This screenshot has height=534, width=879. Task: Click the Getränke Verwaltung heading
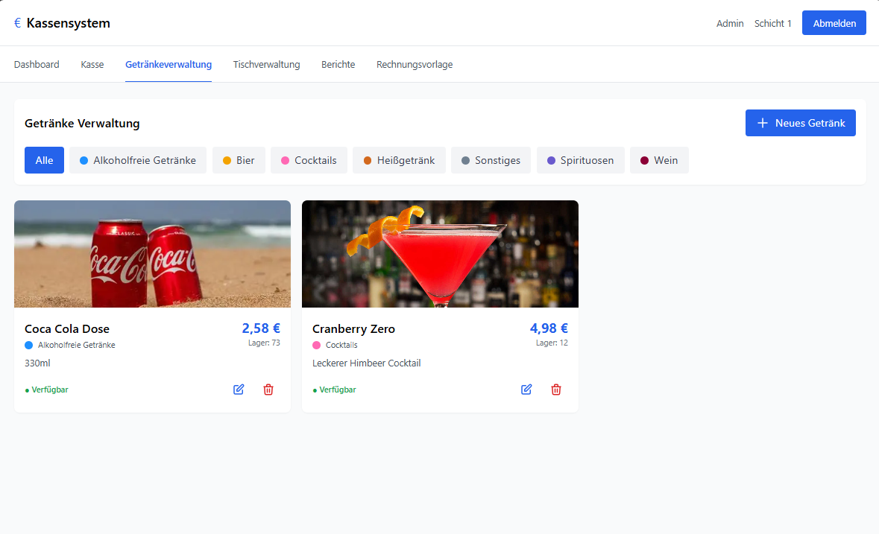(x=82, y=123)
